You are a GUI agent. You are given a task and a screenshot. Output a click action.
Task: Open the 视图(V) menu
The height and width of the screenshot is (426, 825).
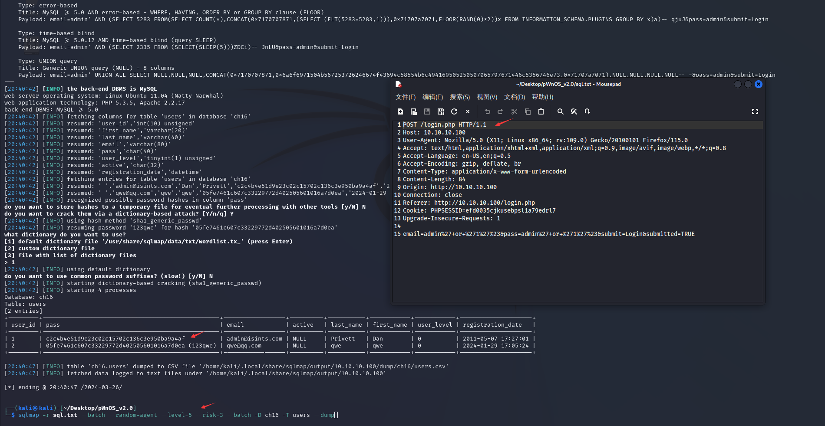[487, 97]
